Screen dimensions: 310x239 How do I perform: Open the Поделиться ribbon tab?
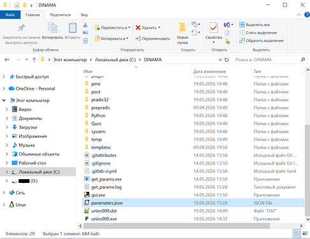coord(60,15)
